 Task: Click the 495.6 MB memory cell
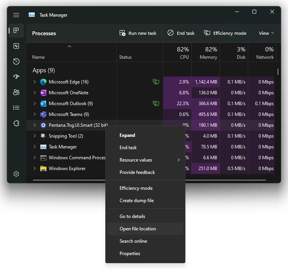206,114
